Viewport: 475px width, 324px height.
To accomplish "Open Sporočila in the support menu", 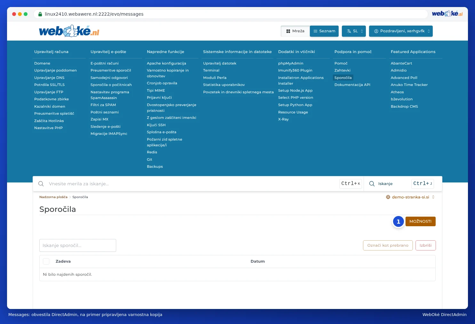I will tap(343, 78).
